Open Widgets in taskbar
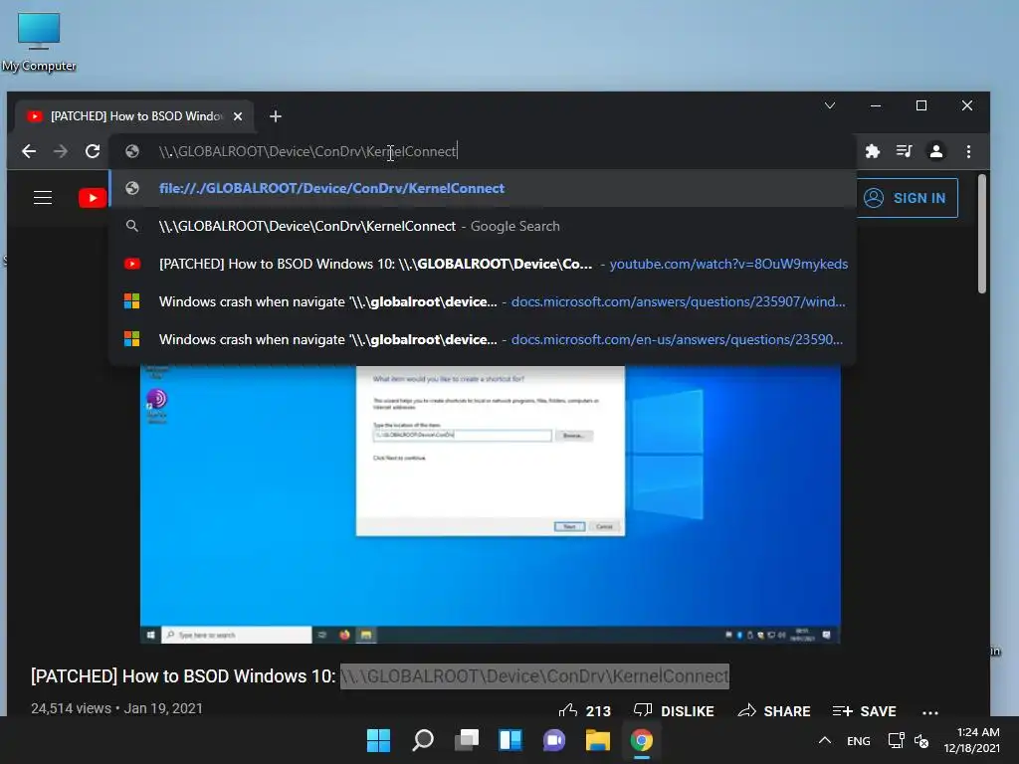This screenshot has width=1019, height=764. click(x=510, y=740)
